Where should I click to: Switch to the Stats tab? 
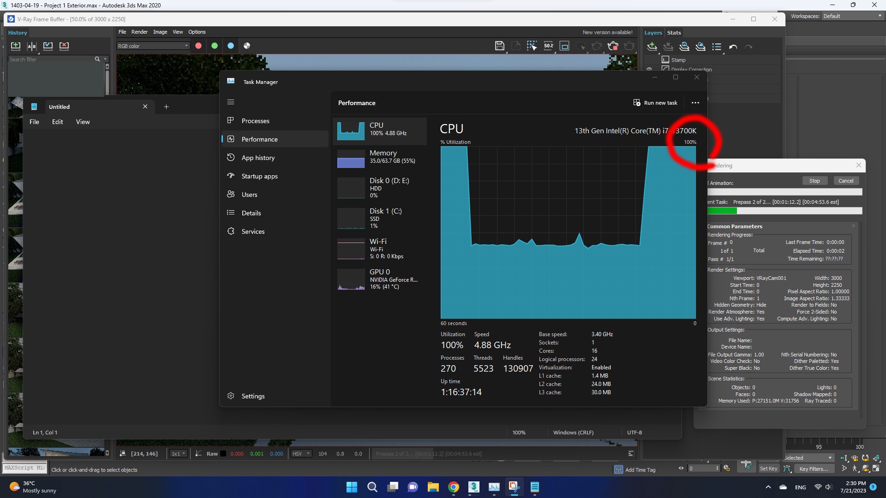pyautogui.click(x=674, y=33)
